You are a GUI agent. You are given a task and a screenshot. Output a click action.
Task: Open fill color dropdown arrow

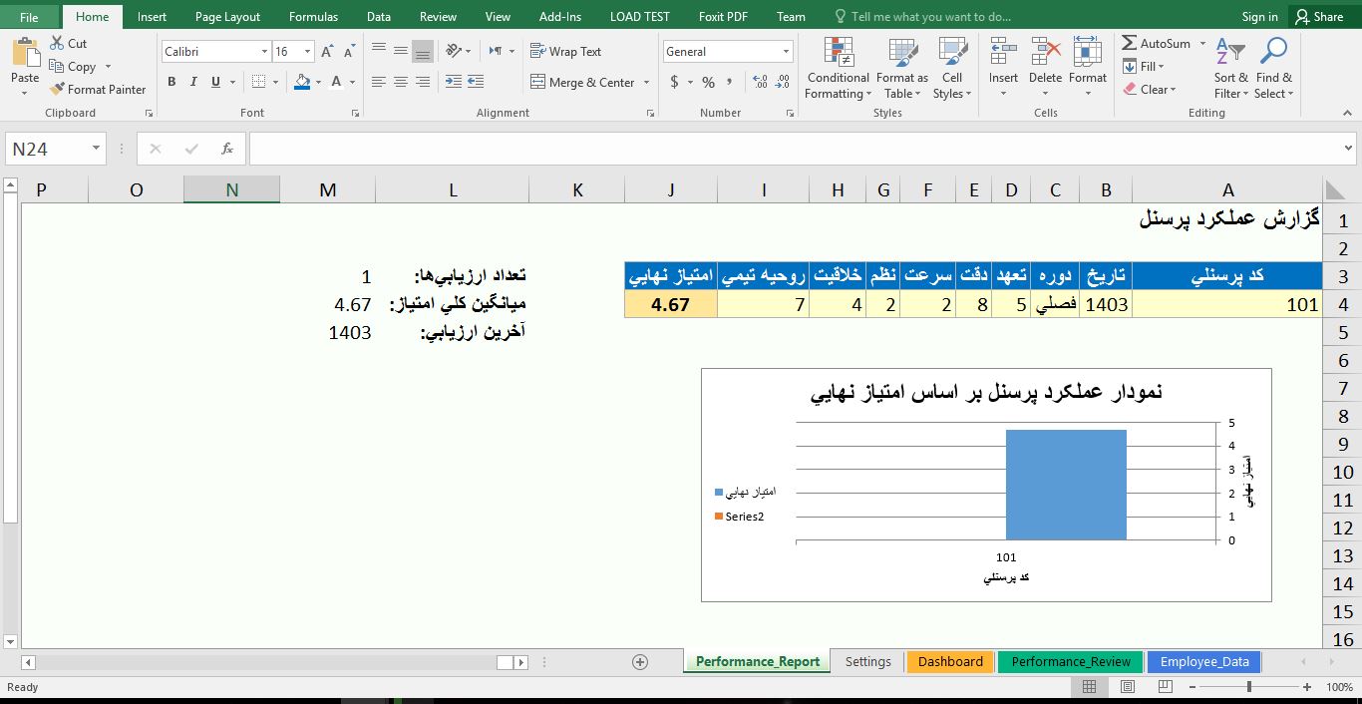318,82
